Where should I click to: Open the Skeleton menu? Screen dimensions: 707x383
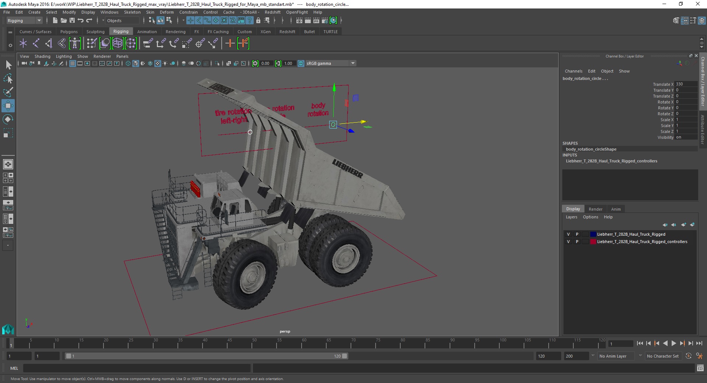132,12
